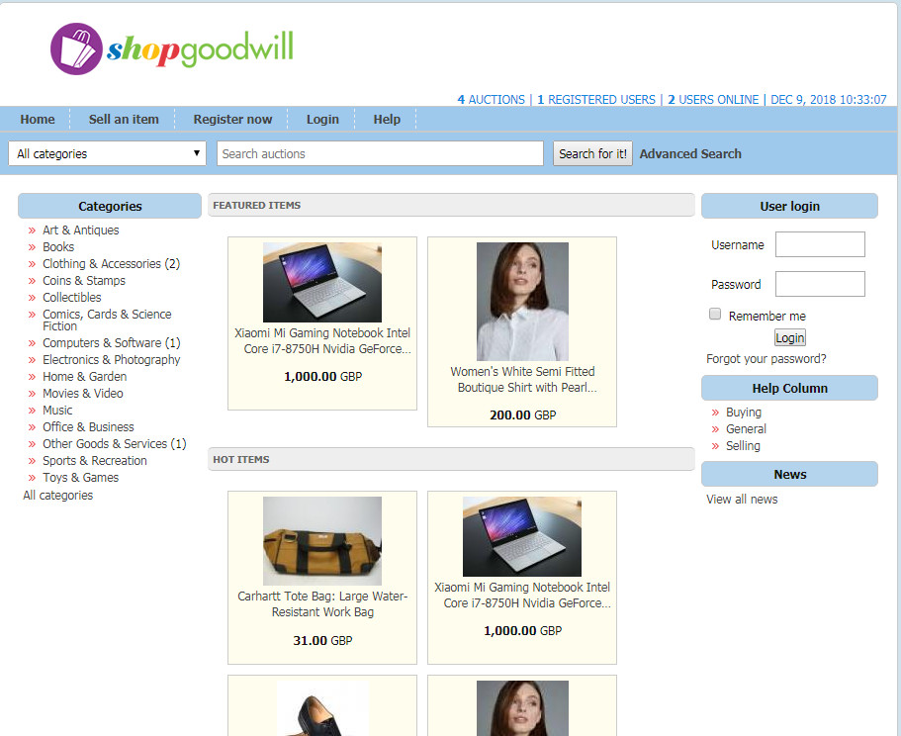Screen dimensions: 901x736
Task: Select the Collectibles category
Action: (x=72, y=297)
